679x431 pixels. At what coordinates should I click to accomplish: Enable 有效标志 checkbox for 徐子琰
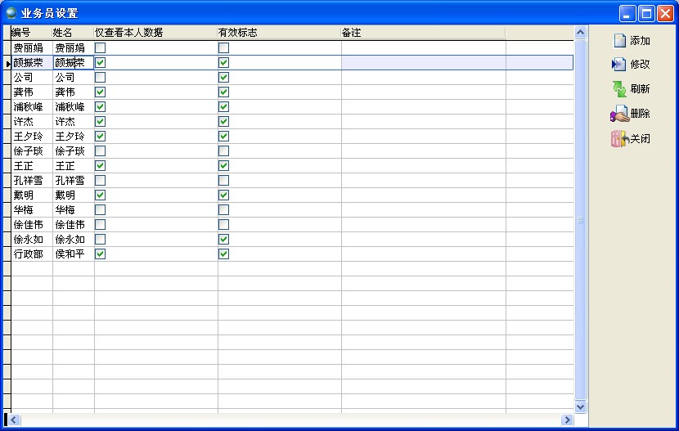pyautogui.click(x=223, y=151)
